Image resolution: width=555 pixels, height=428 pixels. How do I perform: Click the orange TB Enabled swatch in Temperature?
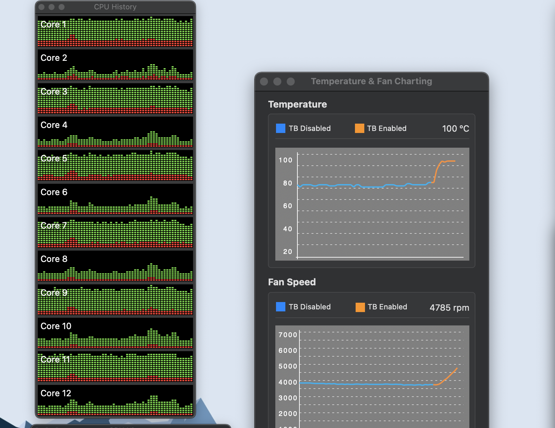[359, 128]
